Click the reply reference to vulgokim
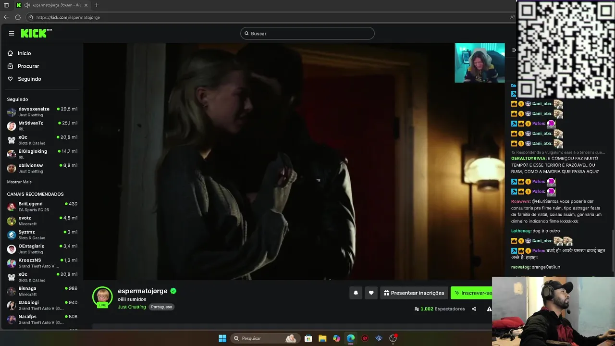This screenshot has width=615, height=346. [558, 152]
